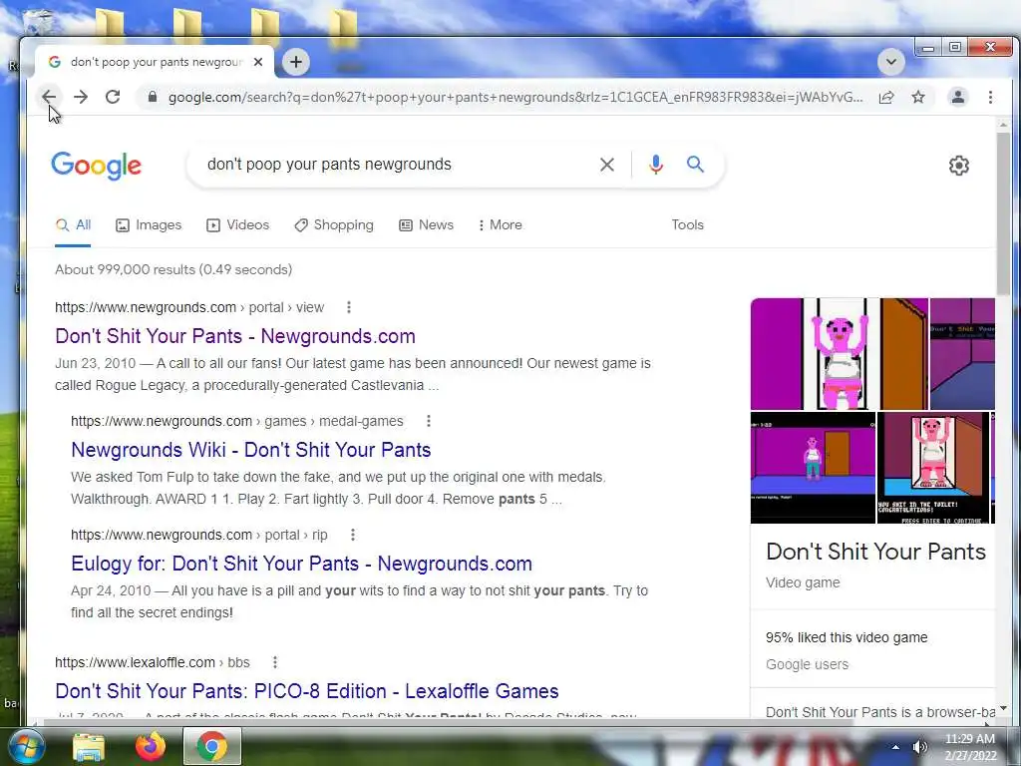Open "Don't Shit Your Pants - Newgrounds.com" result
1021x766 pixels.
[x=235, y=336]
